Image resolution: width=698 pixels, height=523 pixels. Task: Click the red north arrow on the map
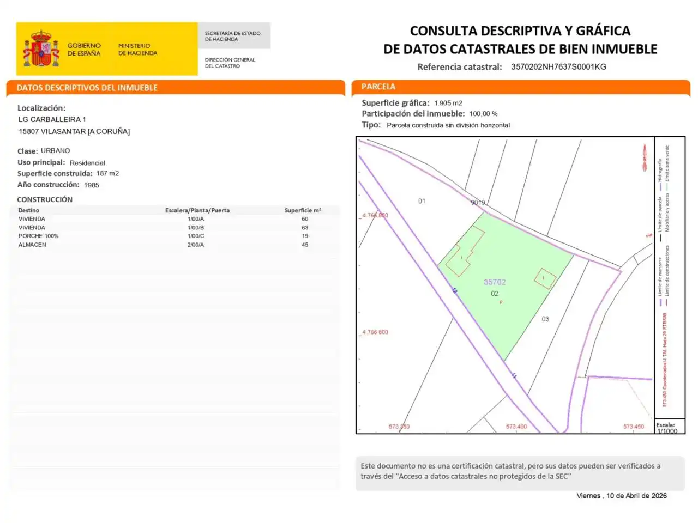pos(645,158)
